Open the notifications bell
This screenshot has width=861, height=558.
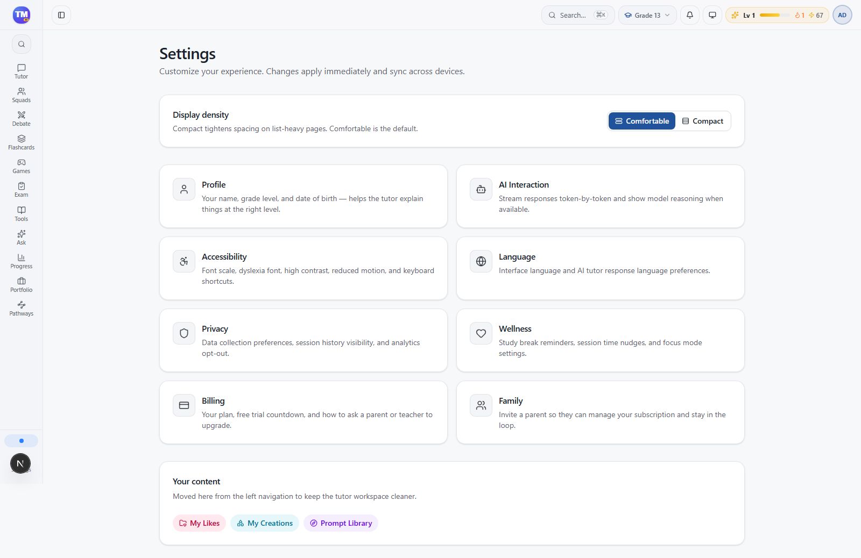pyautogui.click(x=690, y=15)
